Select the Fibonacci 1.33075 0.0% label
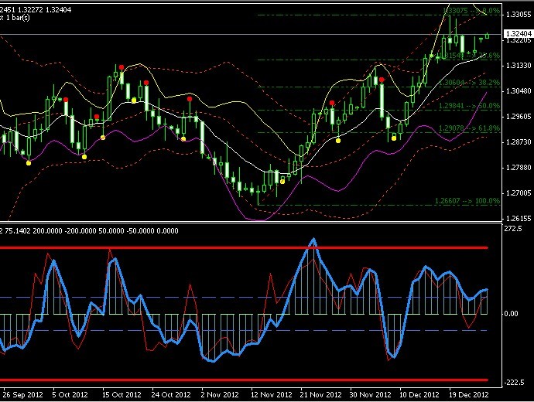This screenshot has height=402, width=534. [471, 11]
